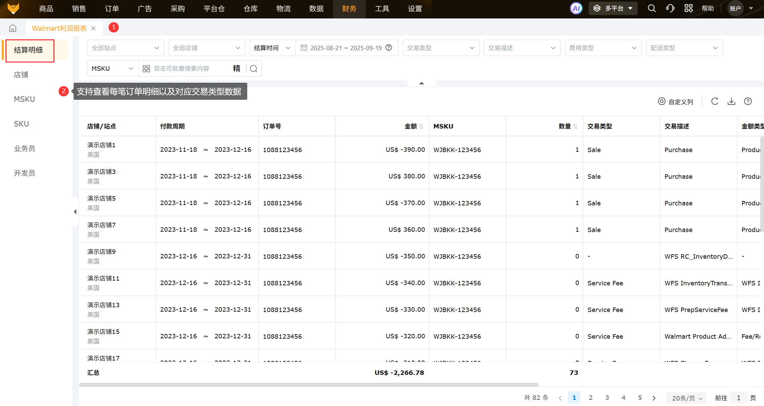Screen dimensions: 764x406
Task: Refresh the settlement table data
Action: [715, 101]
